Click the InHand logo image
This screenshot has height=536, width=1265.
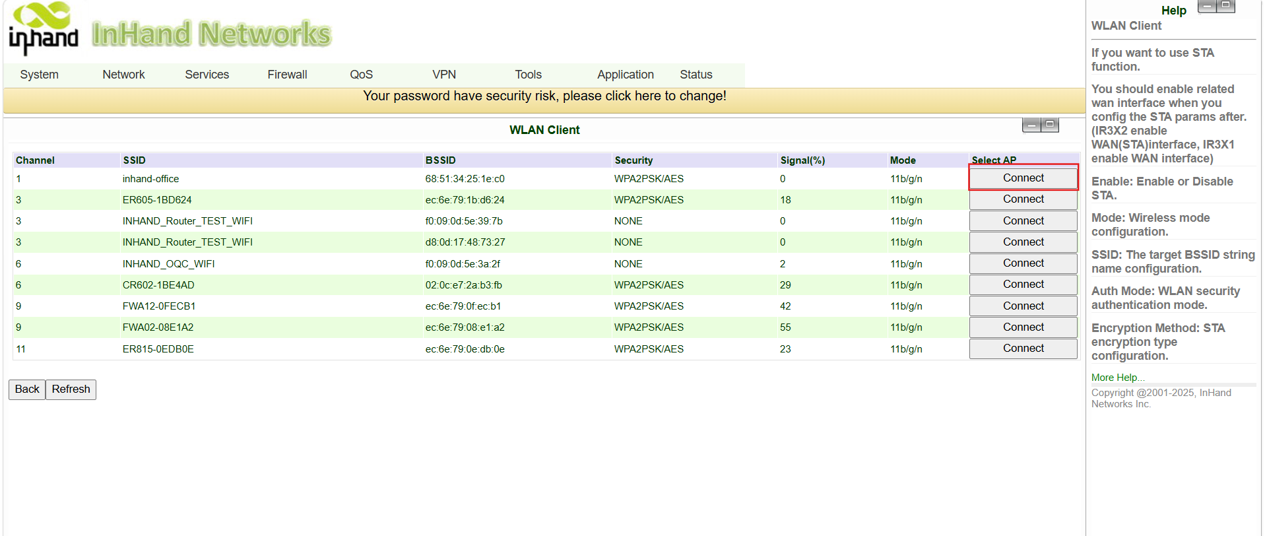[44, 28]
